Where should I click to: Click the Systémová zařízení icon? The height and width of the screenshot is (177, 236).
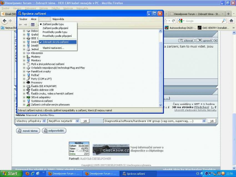28,101
